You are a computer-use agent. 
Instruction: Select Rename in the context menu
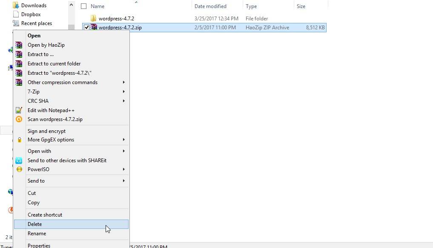(x=37, y=233)
